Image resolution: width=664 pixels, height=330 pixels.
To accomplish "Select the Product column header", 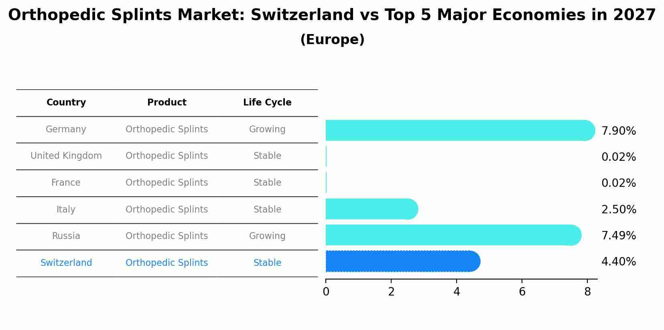I will coord(167,103).
